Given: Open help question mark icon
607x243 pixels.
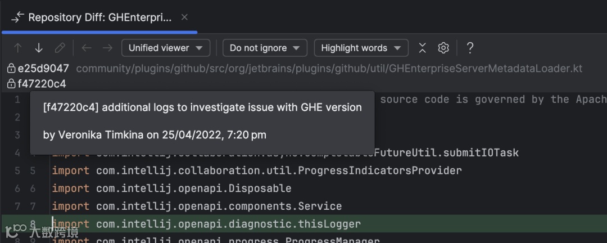Looking at the screenshot, I should pyautogui.click(x=470, y=48).
